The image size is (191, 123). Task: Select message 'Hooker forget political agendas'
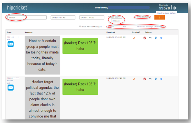click(42, 98)
